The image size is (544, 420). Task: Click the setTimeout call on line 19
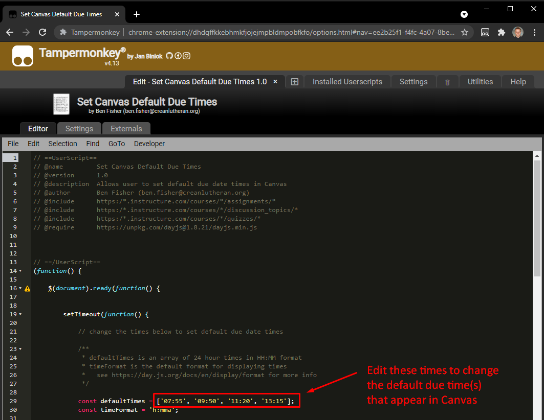(x=81, y=314)
